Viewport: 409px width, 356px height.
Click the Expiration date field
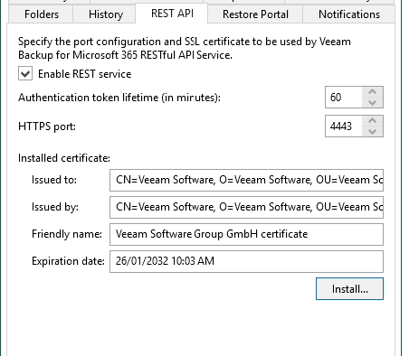(246, 261)
